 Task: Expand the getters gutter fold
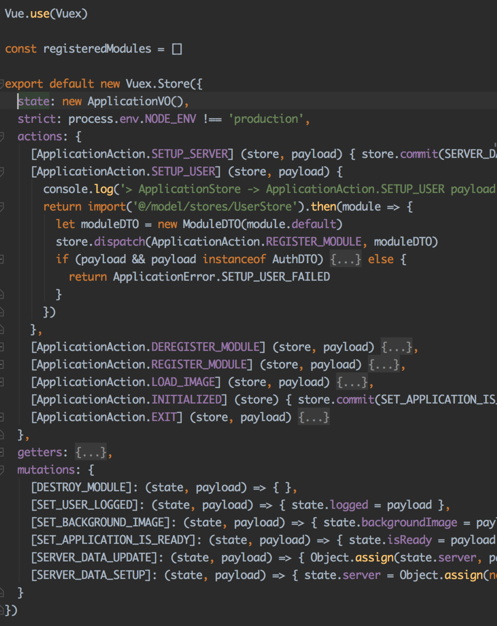(x=1, y=452)
